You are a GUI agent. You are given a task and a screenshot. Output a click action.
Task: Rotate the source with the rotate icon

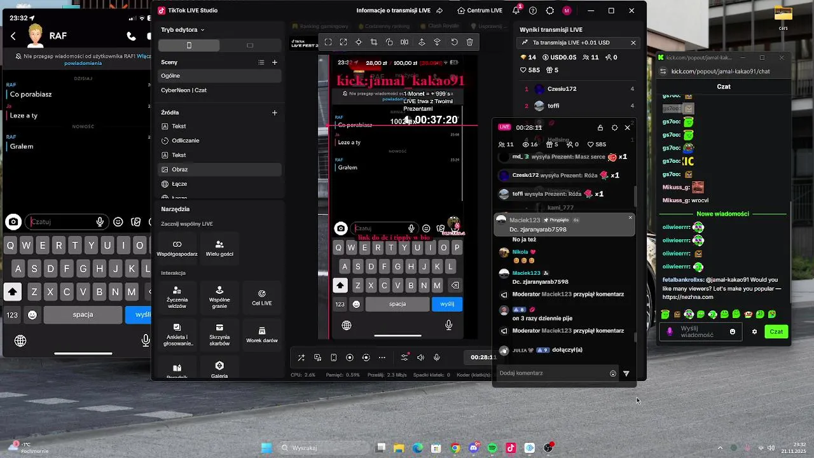tap(389, 42)
